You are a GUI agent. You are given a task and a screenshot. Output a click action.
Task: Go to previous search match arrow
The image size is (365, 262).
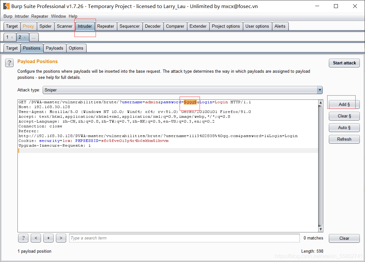(x=36, y=238)
